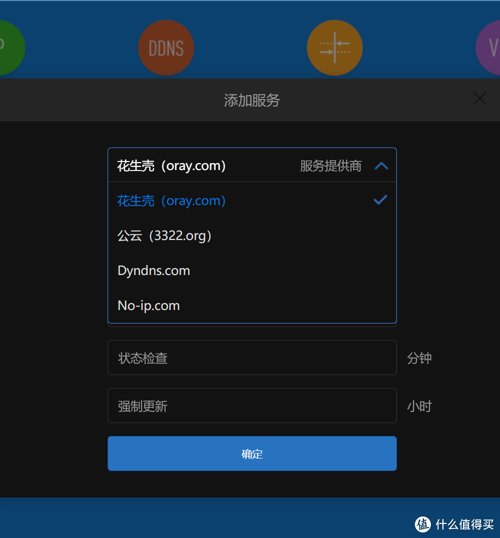Close the 添加服务 dialog with X
This screenshot has width=500, height=538.
pos(479,98)
